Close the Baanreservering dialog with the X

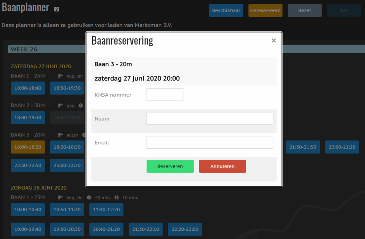click(x=273, y=41)
